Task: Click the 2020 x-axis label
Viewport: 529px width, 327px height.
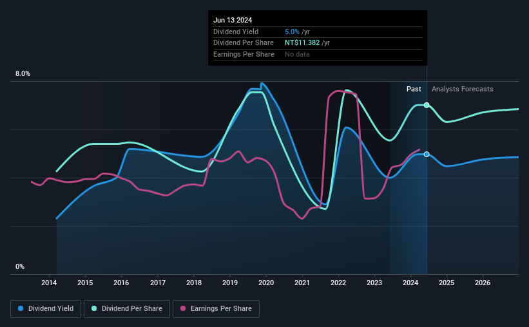Action: (266, 283)
